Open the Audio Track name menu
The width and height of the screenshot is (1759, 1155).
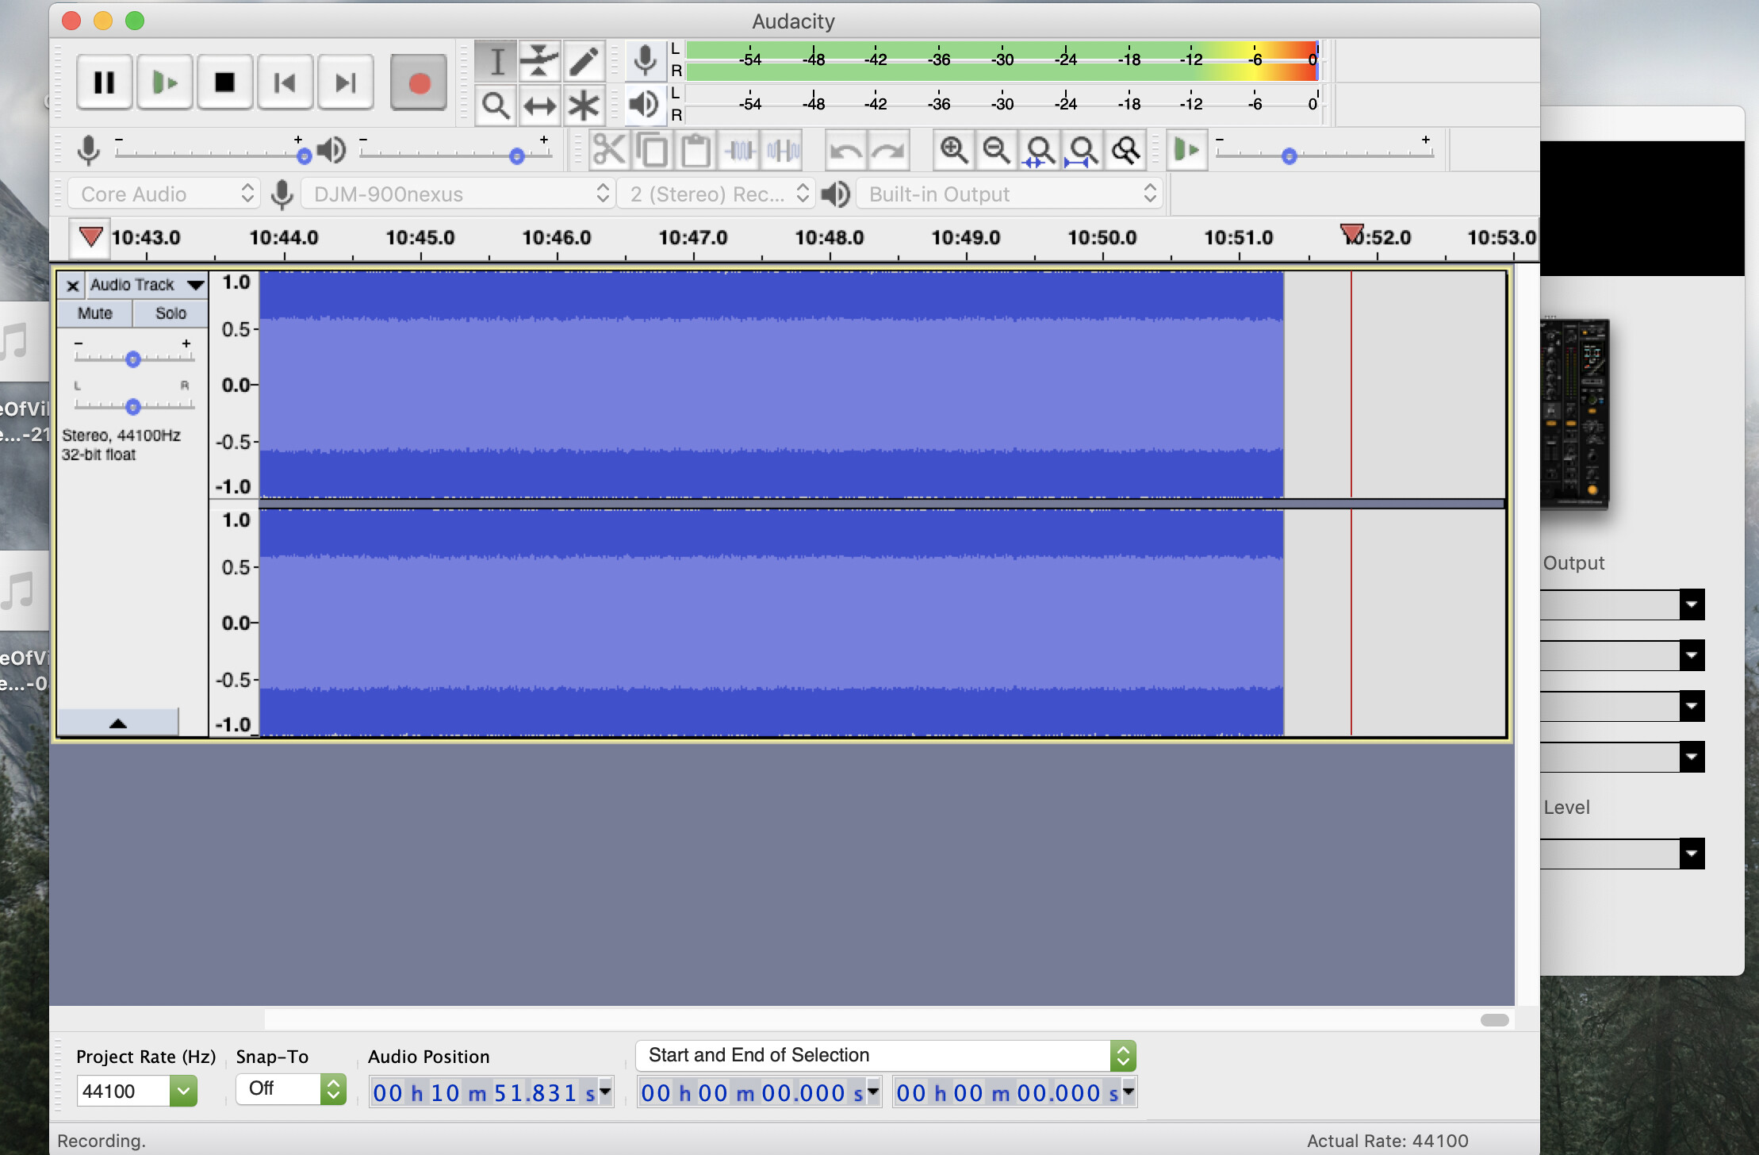(x=148, y=285)
